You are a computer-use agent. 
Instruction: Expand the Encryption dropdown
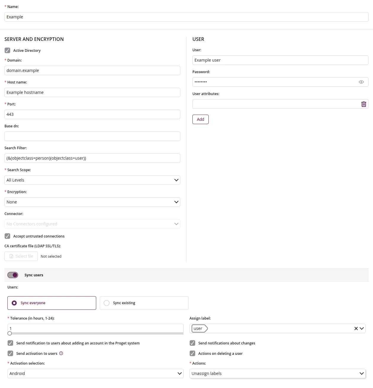click(x=92, y=202)
